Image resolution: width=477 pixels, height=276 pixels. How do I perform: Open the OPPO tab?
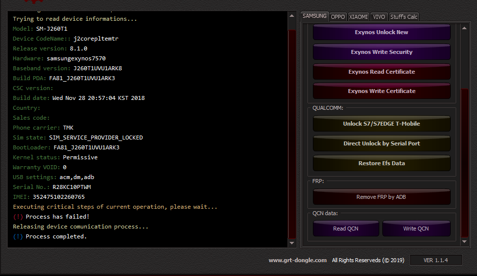338,17
